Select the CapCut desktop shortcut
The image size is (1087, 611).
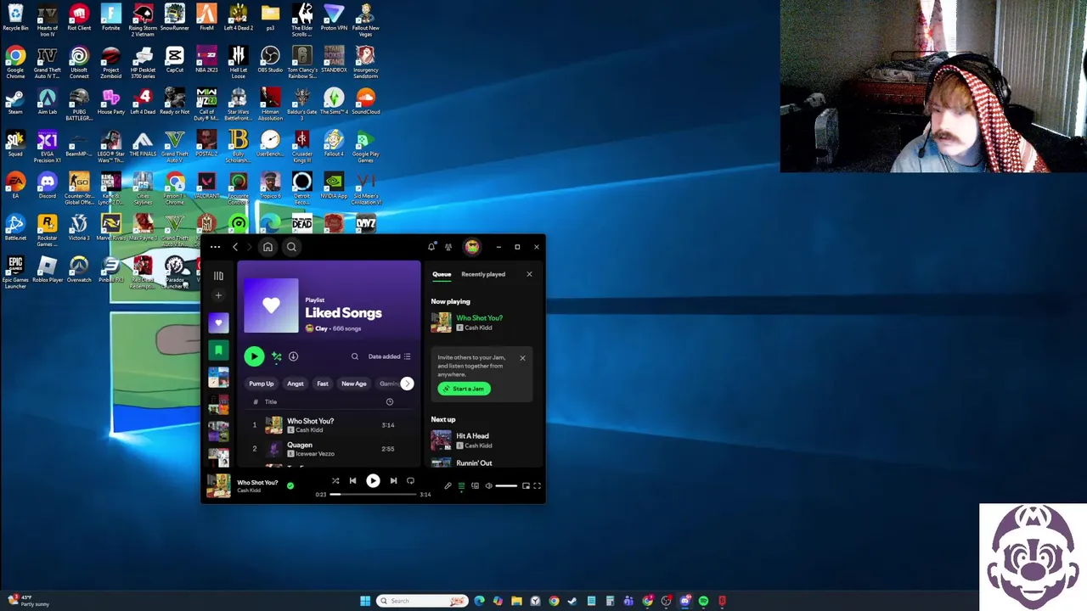pyautogui.click(x=175, y=59)
